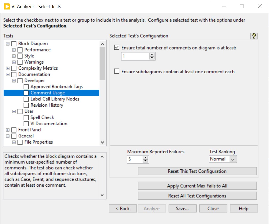Expand the Front Panel tree node
Screen dimensions: 269x224
pyautogui.click(x=8, y=130)
